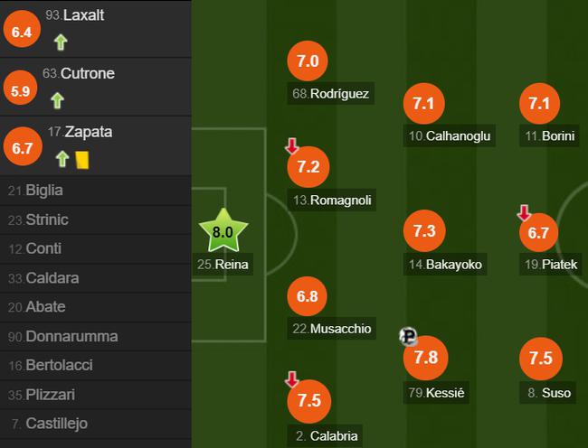The width and height of the screenshot is (588, 448).
Task: Click bench player Castillejo
Action: [x=56, y=423]
